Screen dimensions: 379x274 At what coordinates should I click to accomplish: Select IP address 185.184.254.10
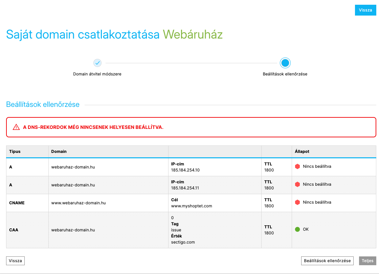185,170
